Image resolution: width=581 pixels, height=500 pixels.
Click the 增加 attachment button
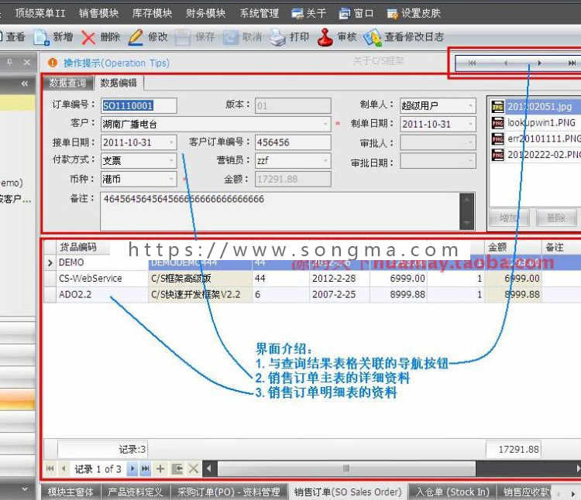coord(509,218)
